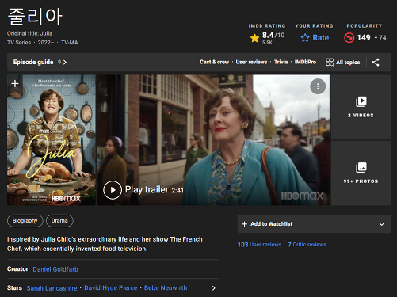Viewport: 397px width, 297px height.
Task: Open creator Daniel Goldfarb's page
Action: 55,269
